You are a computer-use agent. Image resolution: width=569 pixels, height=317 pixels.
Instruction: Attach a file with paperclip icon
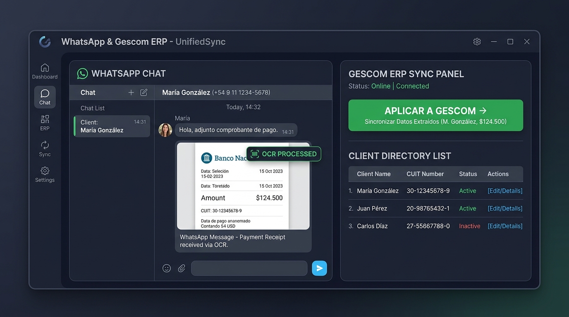tap(182, 268)
